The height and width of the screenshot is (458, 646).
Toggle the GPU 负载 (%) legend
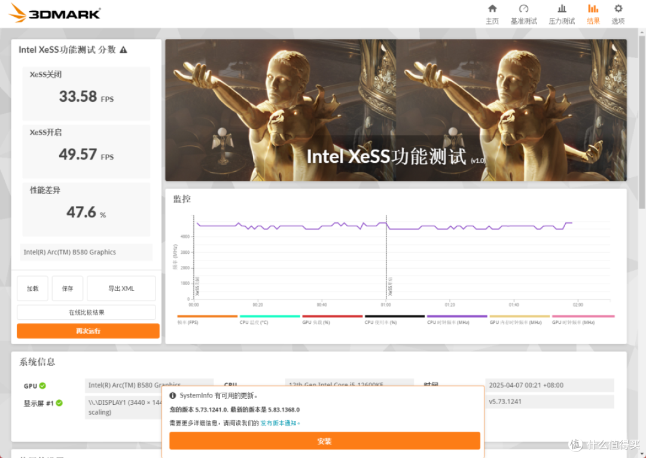pos(333,320)
